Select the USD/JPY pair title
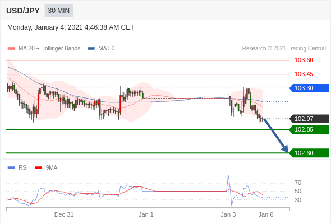Screen dimensions: 331x224 point(23,11)
